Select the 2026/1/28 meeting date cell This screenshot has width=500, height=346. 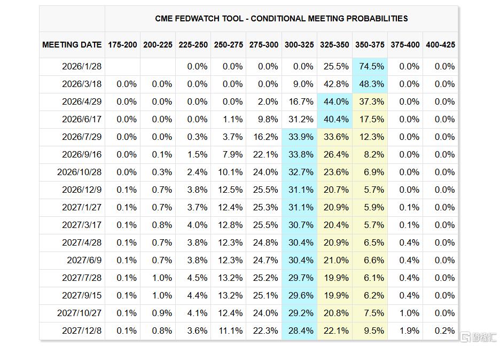click(x=82, y=66)
